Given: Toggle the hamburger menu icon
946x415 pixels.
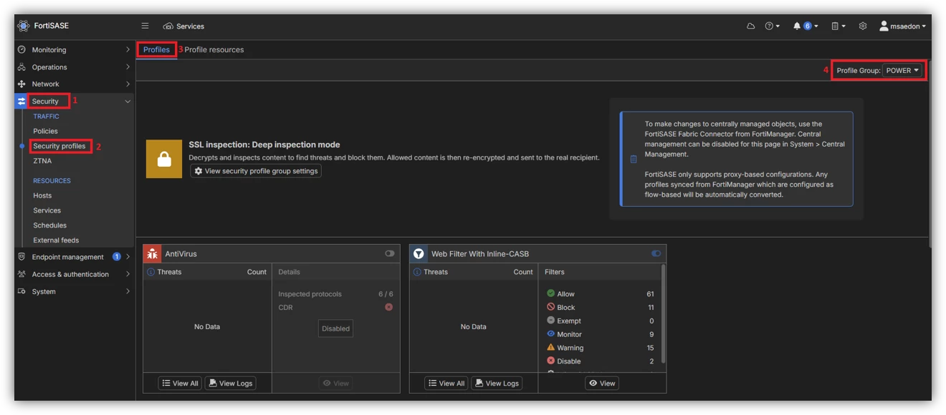Looking at the screenshot, I should tap(145, 26).
